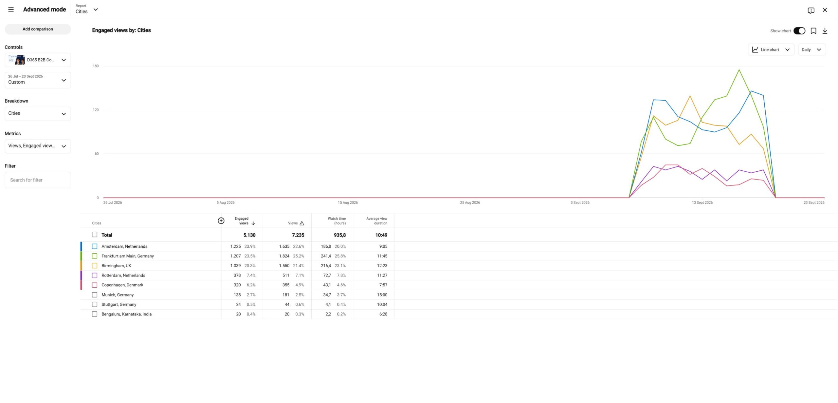Click the Average view duration column header
The height and width of the screenshot is (403, 838).
coord(376,221)
